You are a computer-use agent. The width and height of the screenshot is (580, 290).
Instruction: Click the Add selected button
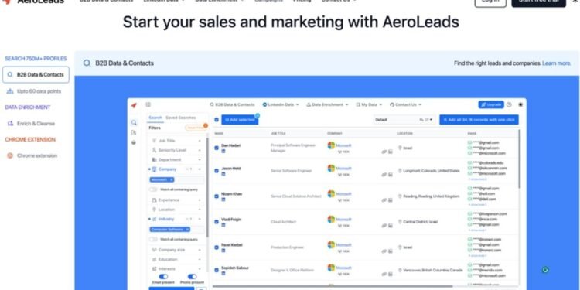240,120
